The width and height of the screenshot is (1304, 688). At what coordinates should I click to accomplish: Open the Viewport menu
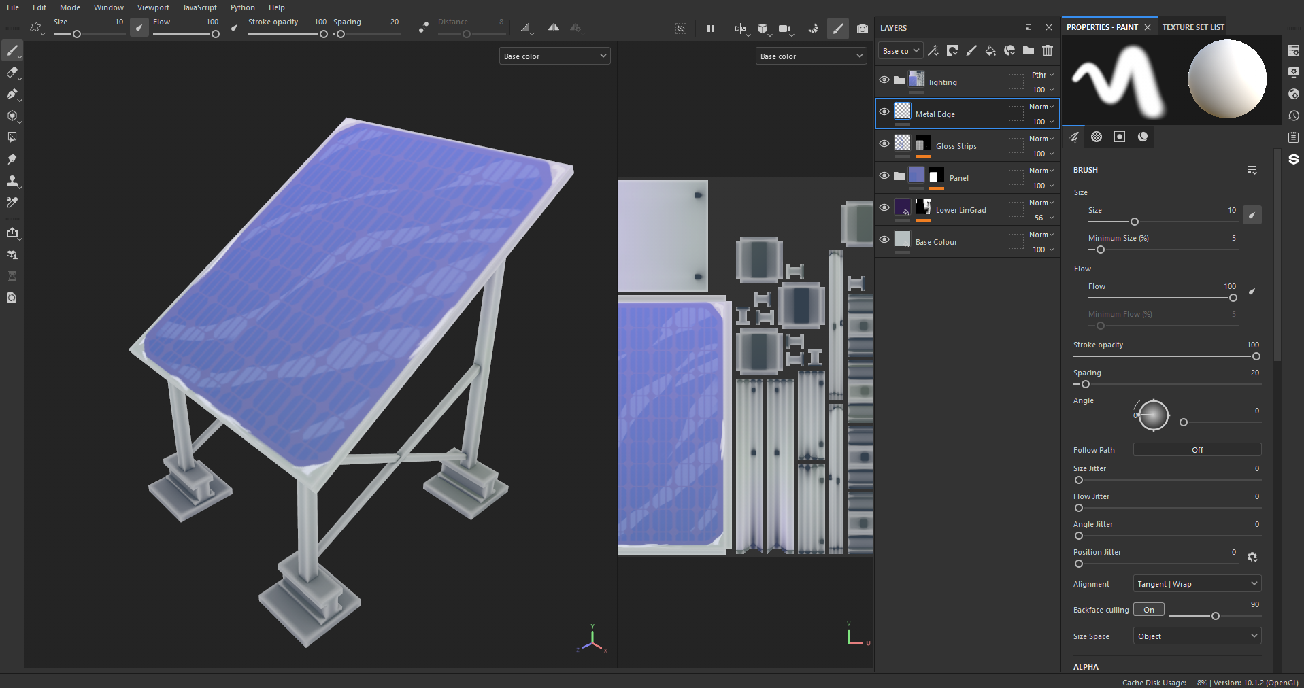point(153,7)
